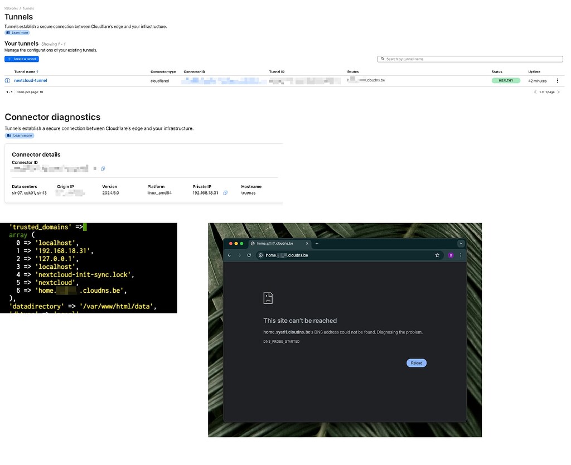Click the green fullscreen window dot

241,244
